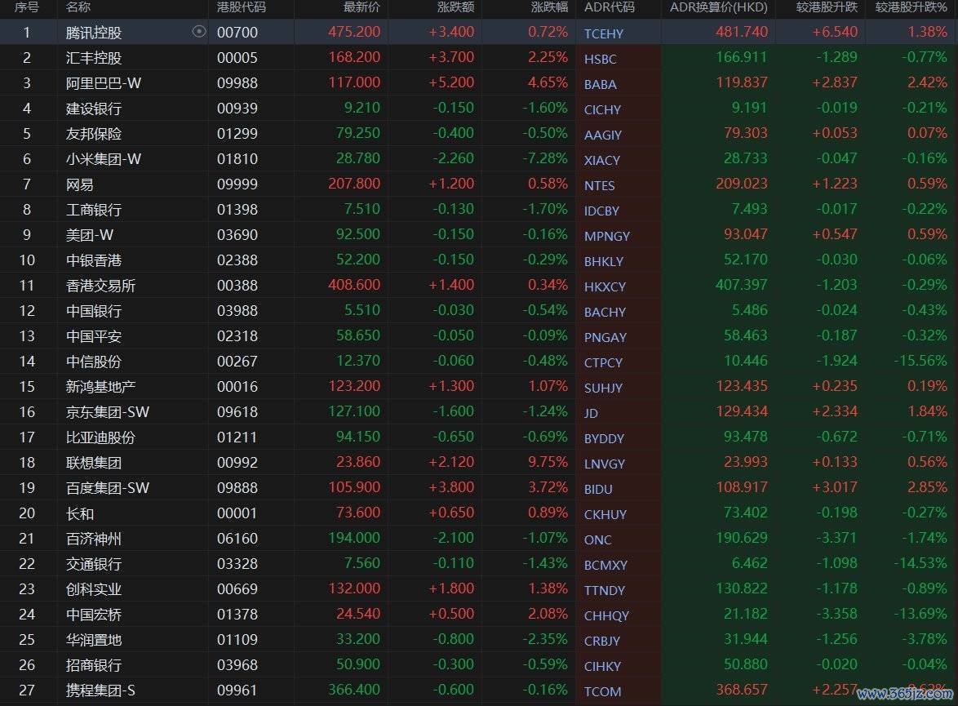The width and height of the screenshot is (958, 706).
Task: Select the 招商银行 stock name
Action: click(x=94, y=665)
